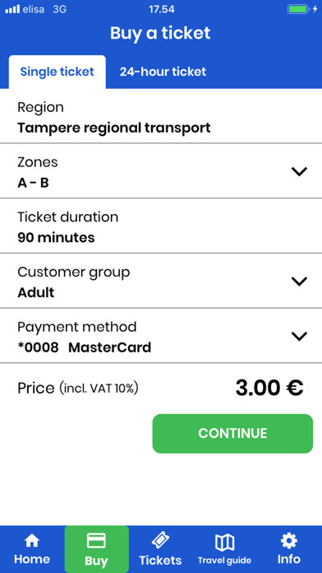Tap the battery icon in status bar
The height and width of the screenshot is (573, 322).
click(298, 9)
